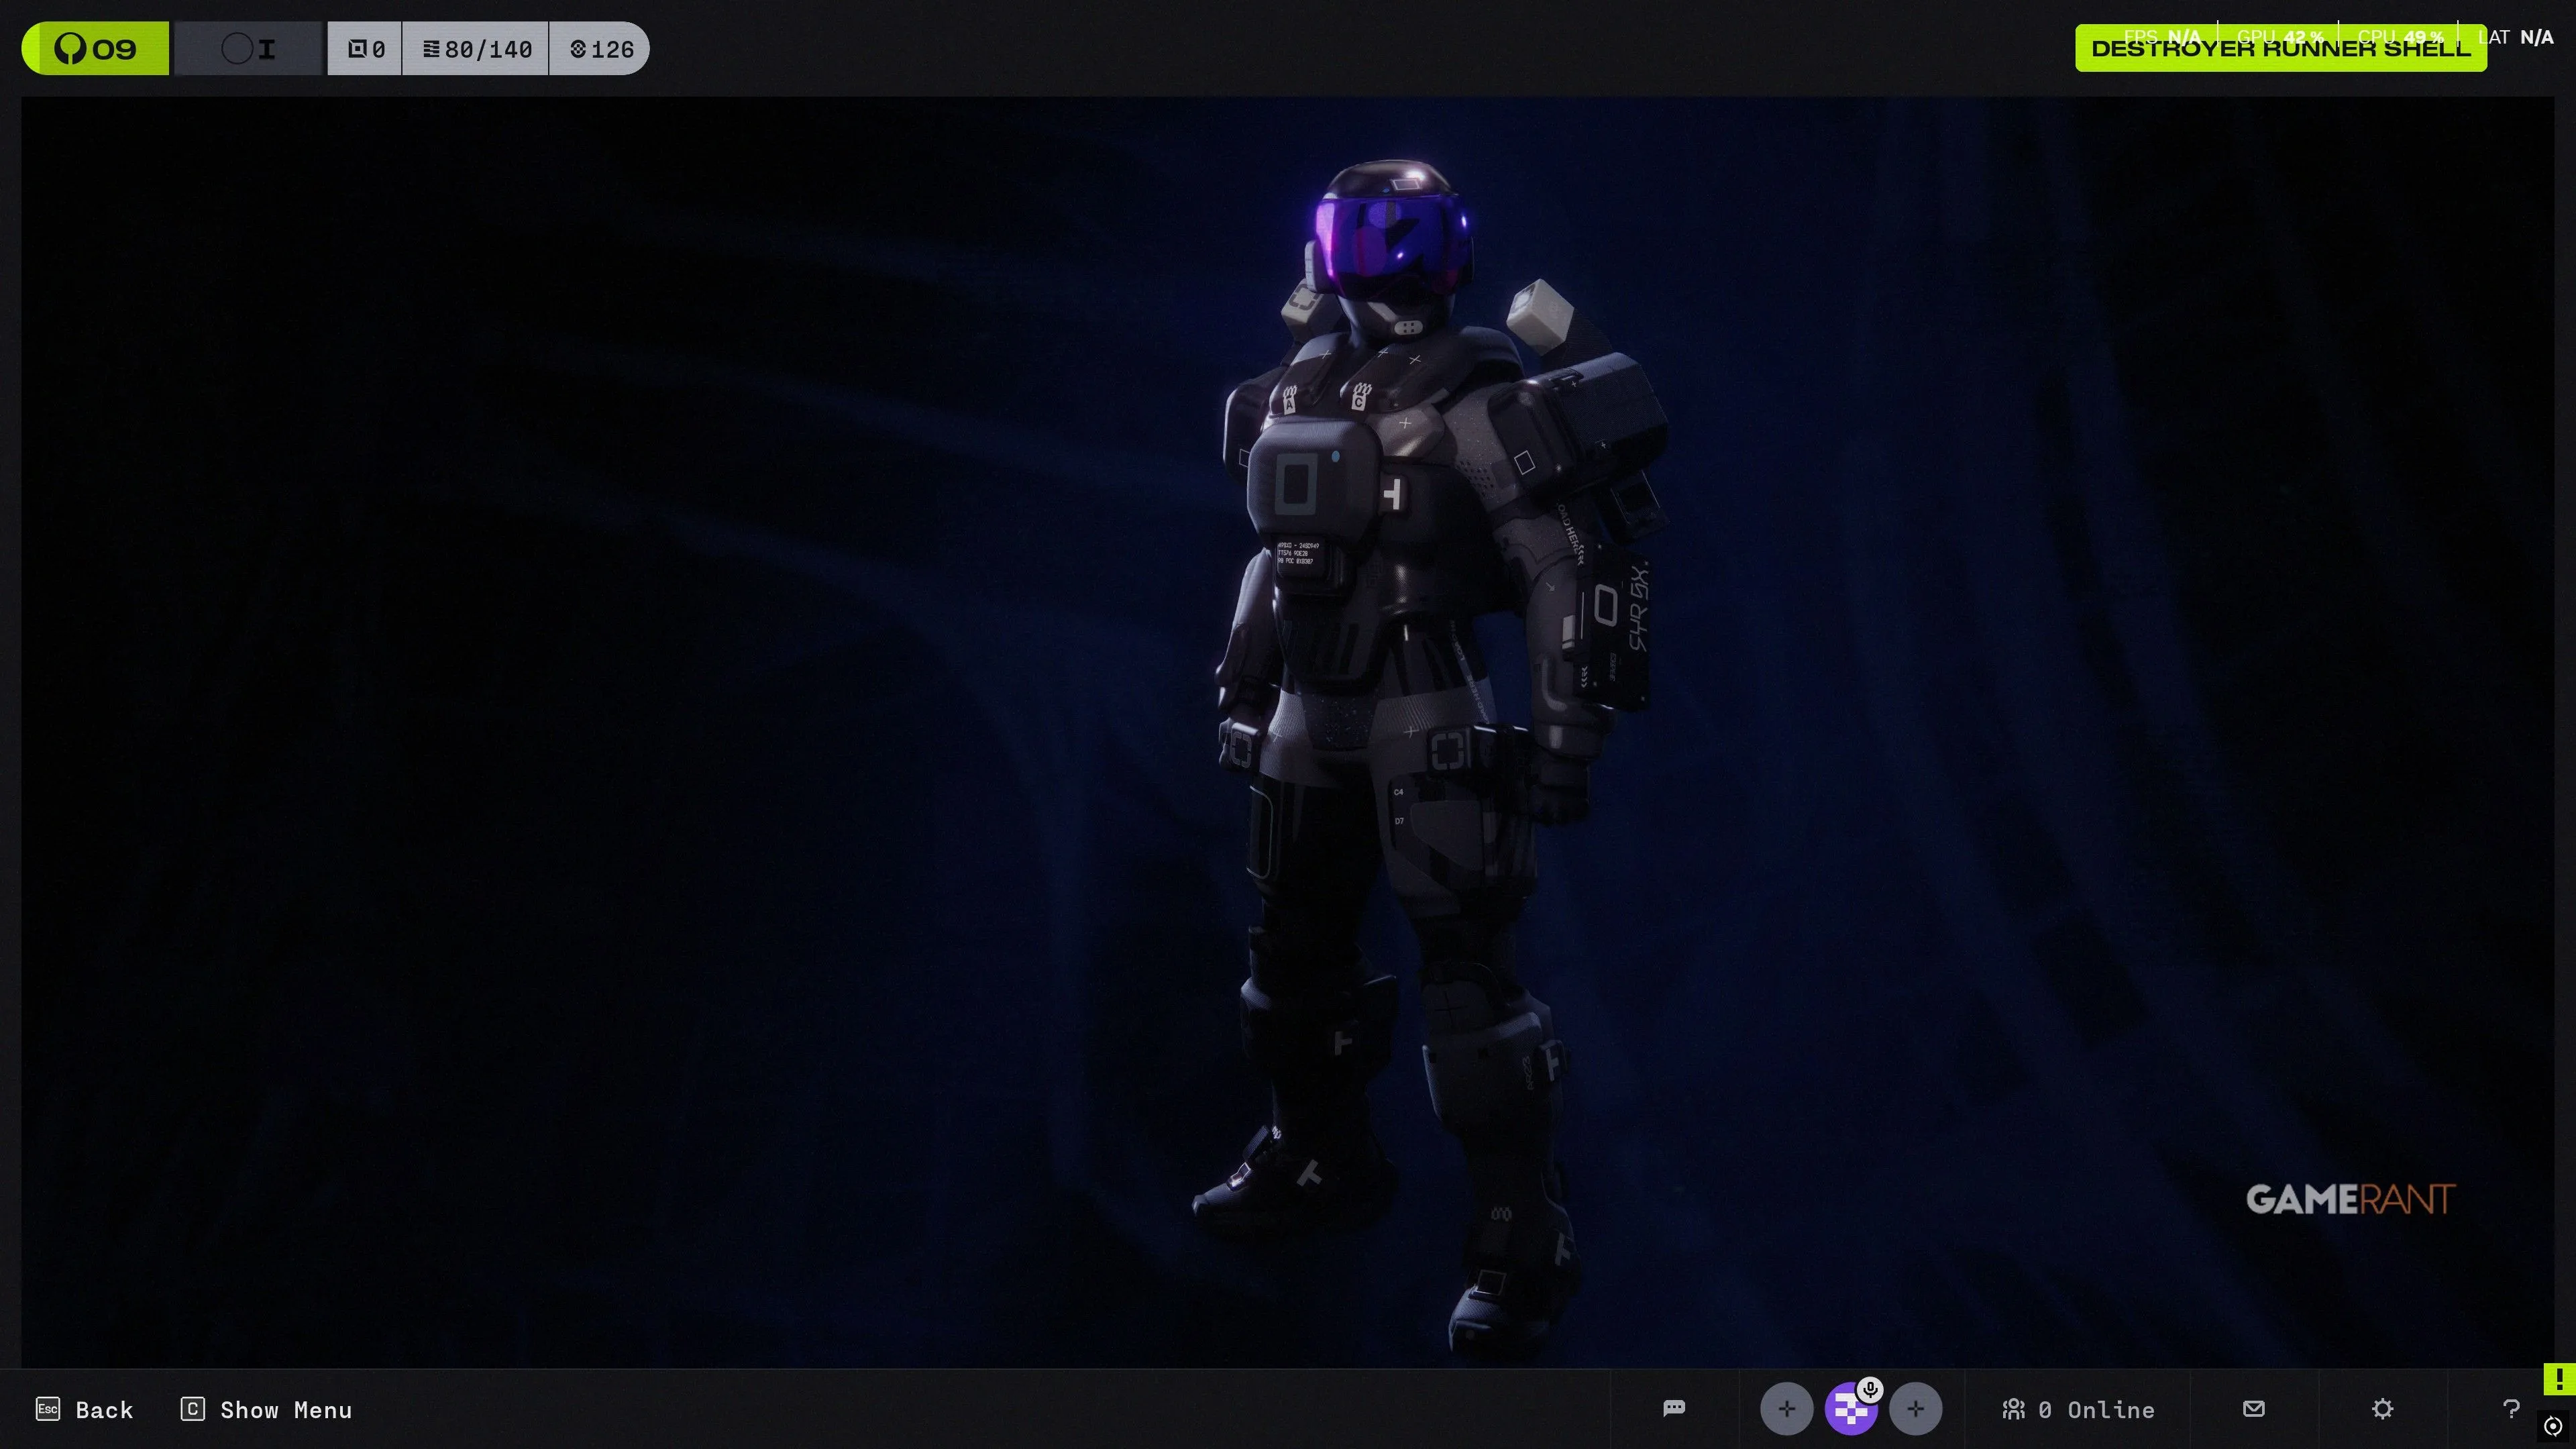Click the 126 currency counter
Image resolution: width=2576 pixels, height=1449 pixels.
tap(601, 48)
